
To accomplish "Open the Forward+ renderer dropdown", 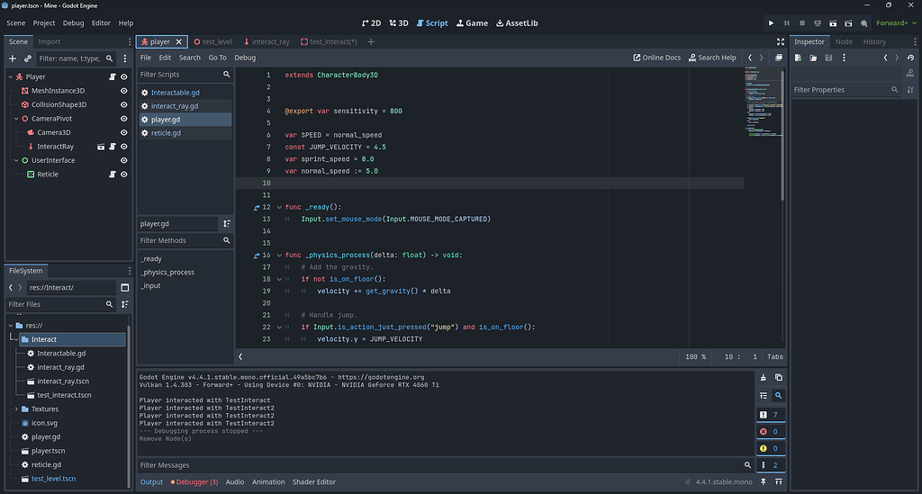I will pyautogui.click(x=896, y=22).
